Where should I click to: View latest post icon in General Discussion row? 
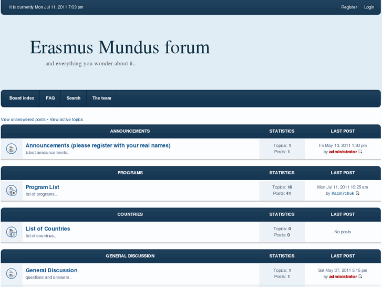(360, 276)
